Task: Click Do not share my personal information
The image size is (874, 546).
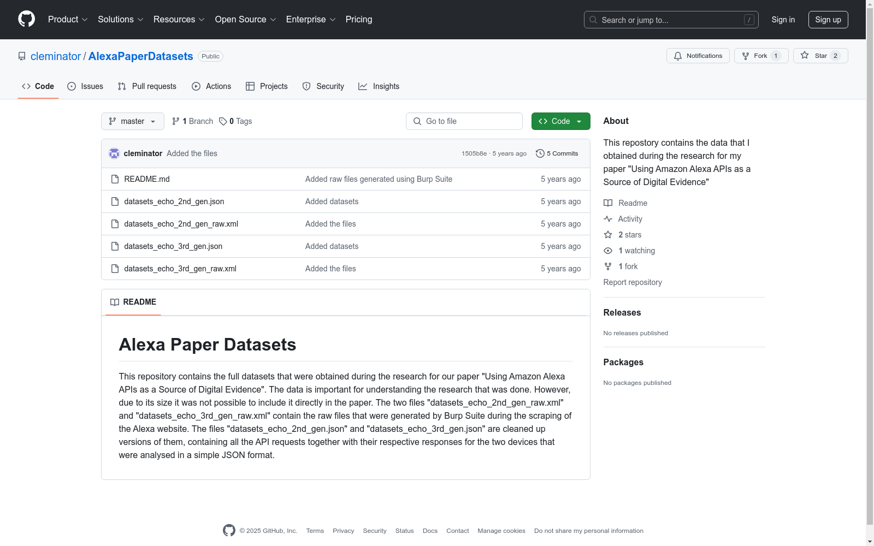Action: point(589,531)
